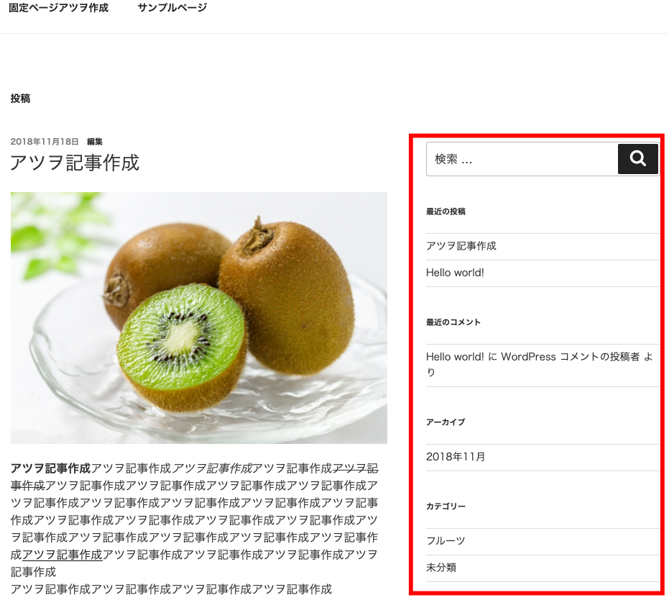
Task: Click the アーカイブ widget heading
Action: coord(446,422)
